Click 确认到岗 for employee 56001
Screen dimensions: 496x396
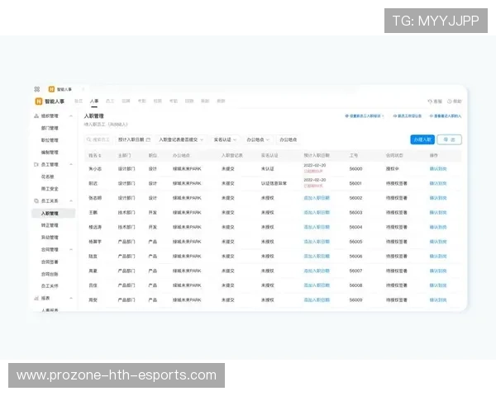(438, 183)
